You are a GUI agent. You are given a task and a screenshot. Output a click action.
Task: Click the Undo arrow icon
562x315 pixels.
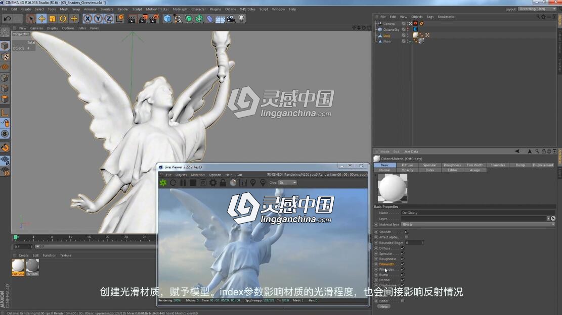tap(7, 19)
